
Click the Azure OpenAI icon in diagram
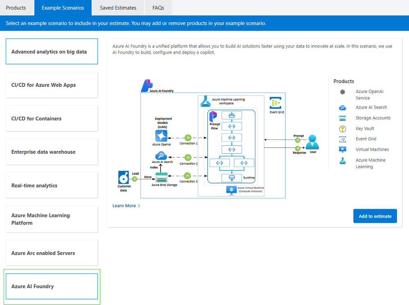point(161,136)
